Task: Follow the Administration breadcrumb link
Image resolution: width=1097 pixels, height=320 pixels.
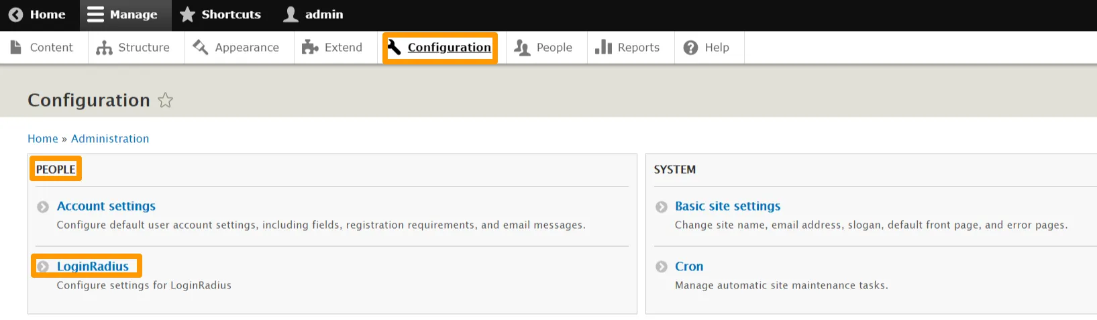Action: [x=110, y=139]
